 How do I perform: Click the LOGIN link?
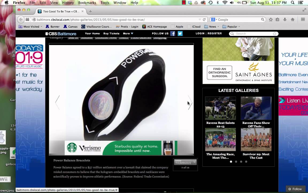click(200, 34)
